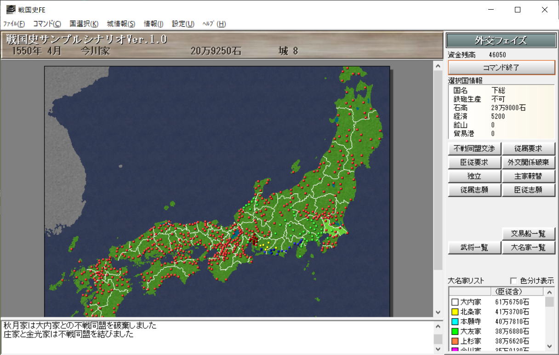This screenshot has height=355, width=559.
Task: Click the 不戦同盟交渉 button
Action: coord(474,149)
